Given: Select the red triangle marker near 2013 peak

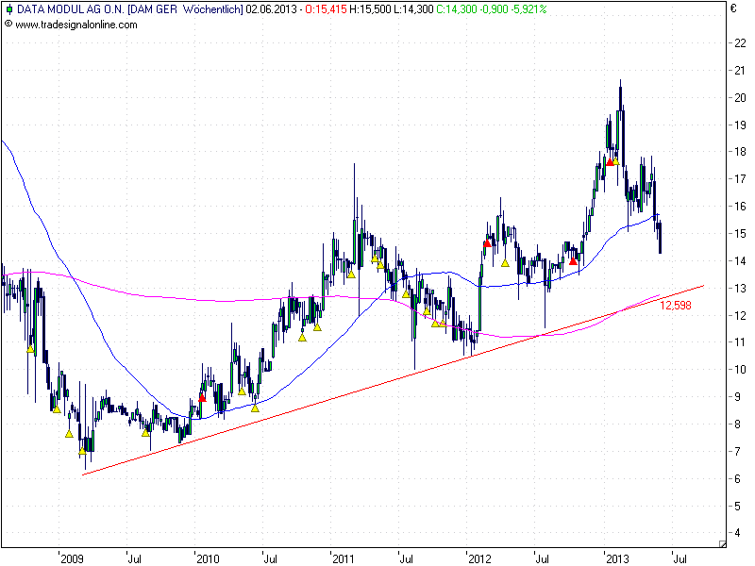Looking at the screenshot, I should point(610,161).
